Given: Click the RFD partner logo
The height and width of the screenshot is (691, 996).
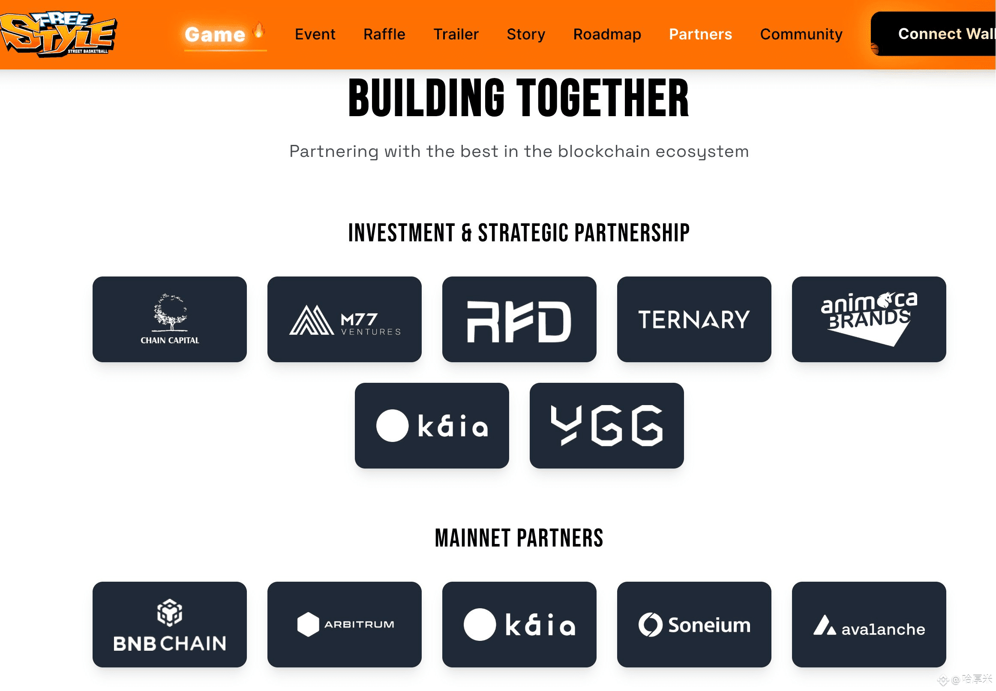Looking at the screenshot, I should 519,319.
